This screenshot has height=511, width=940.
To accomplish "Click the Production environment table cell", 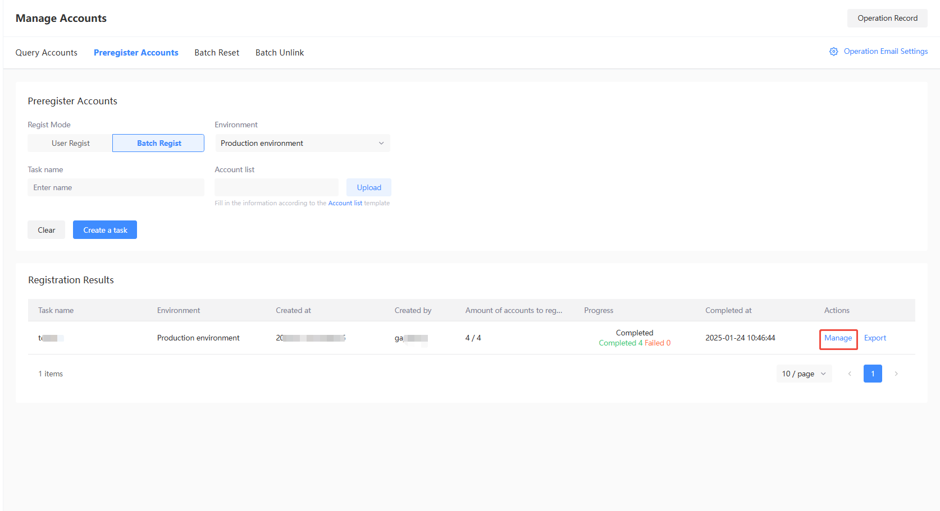I will (198, 338).
